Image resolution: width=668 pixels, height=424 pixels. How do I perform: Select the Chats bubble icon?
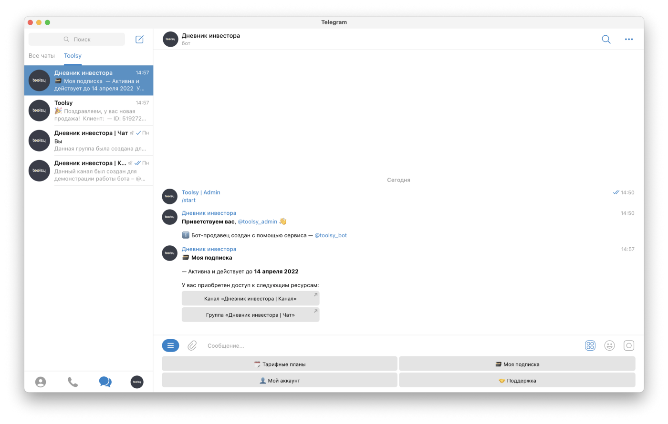105,382
